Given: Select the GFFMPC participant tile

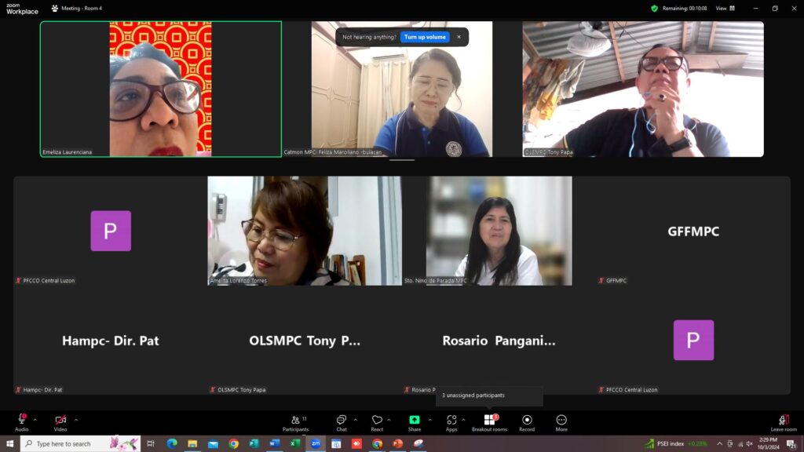Looking at the screenshot, I should (693, 231).
